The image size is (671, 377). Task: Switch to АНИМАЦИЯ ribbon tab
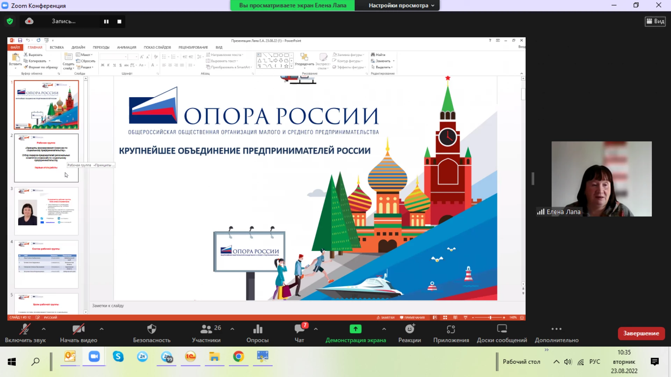pos(127,48)
